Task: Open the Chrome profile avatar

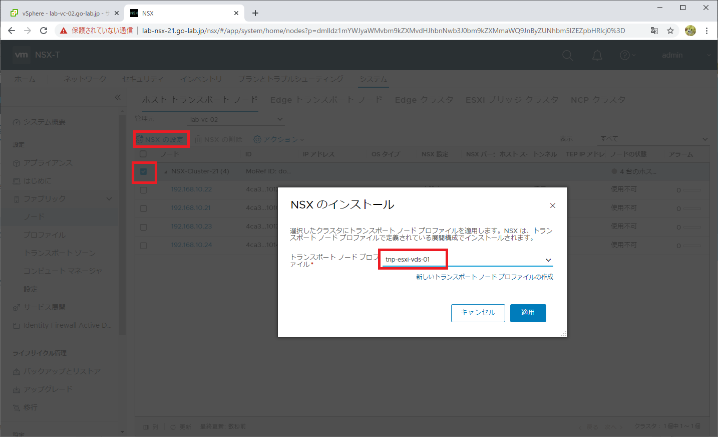Action: pyautogui.click(x=690, y=31)
